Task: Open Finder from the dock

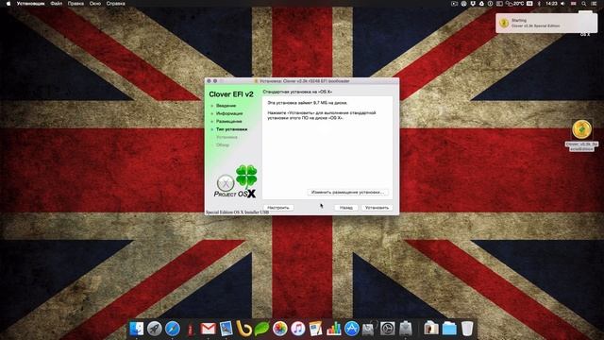Action: coord(136,329)
